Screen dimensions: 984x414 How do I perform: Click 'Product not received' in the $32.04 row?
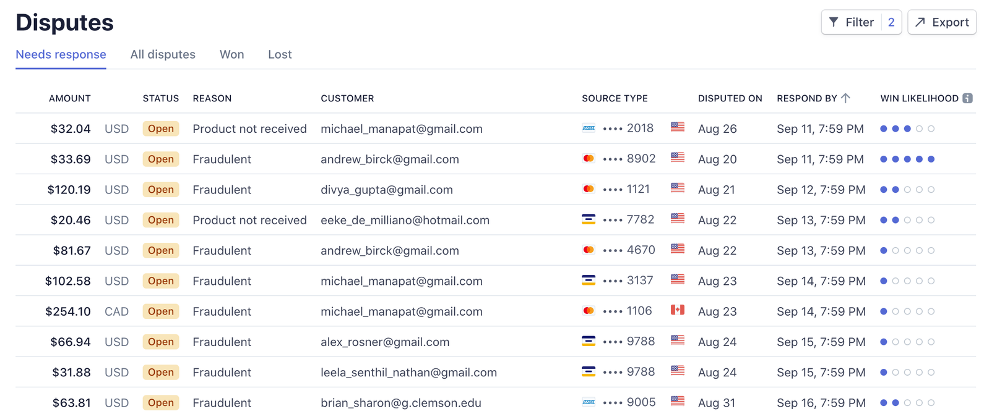[x=249, y=129]
